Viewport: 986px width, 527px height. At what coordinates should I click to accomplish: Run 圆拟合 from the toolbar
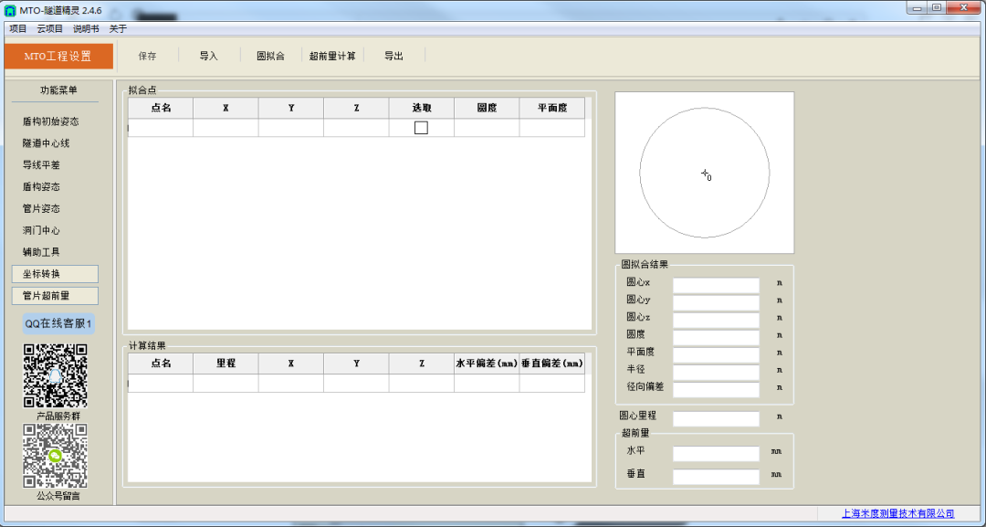[x=269, y=56]
